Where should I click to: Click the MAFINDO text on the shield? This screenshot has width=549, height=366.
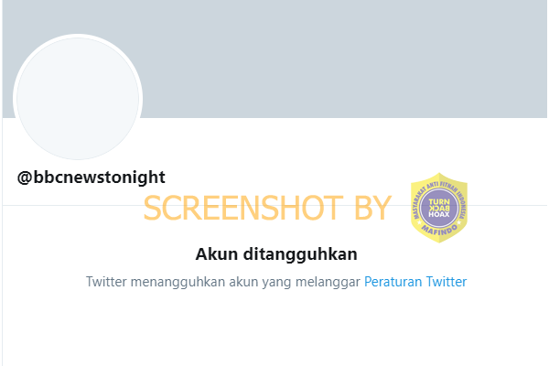coord(439,231)
